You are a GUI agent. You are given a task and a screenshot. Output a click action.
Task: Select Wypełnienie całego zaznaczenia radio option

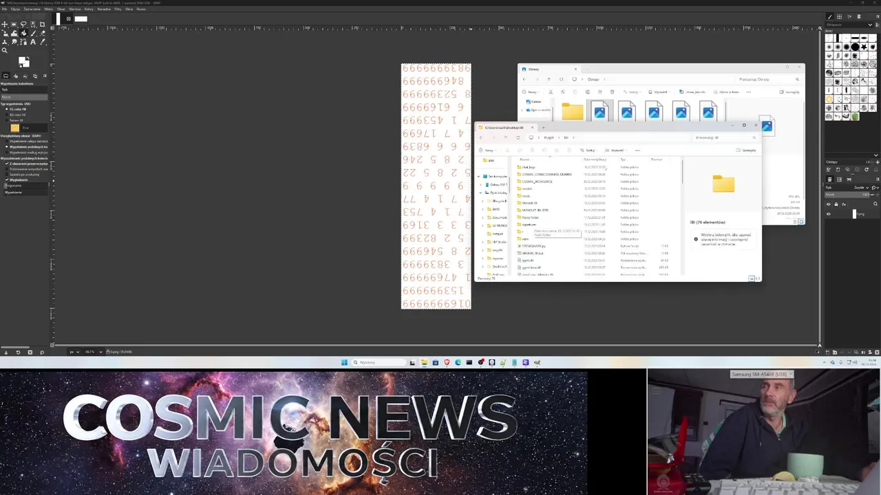pos(7,141)
